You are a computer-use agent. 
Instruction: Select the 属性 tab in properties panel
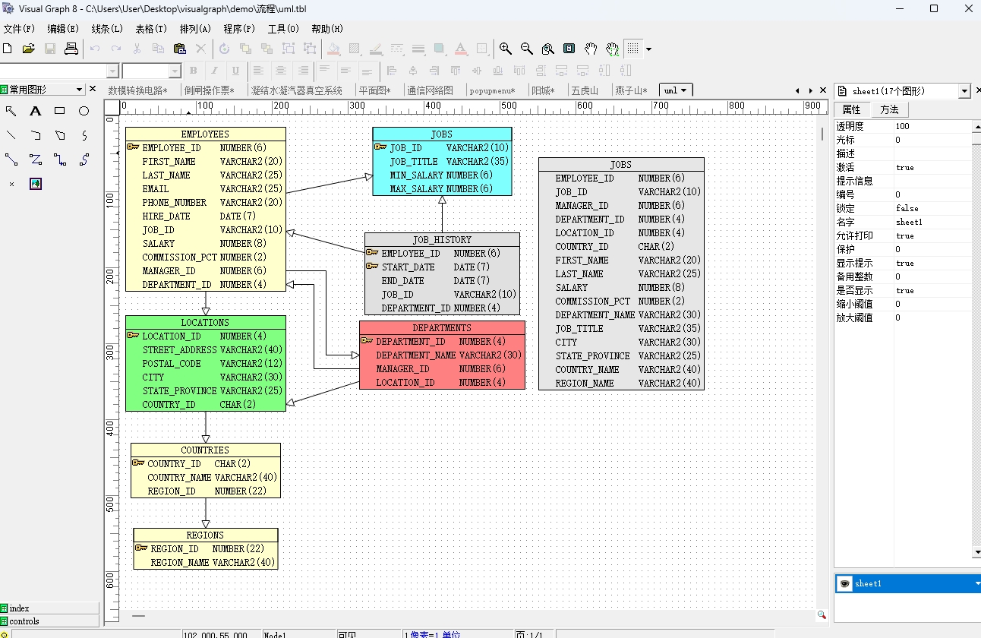[x=852, y=109]
